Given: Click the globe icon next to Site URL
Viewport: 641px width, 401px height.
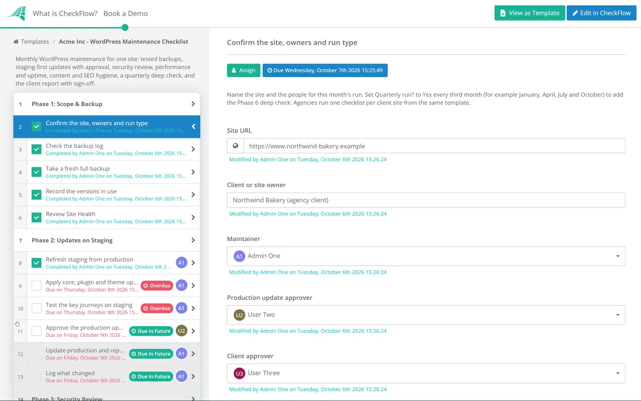Looking at the screenshot, I should [235, 146].
